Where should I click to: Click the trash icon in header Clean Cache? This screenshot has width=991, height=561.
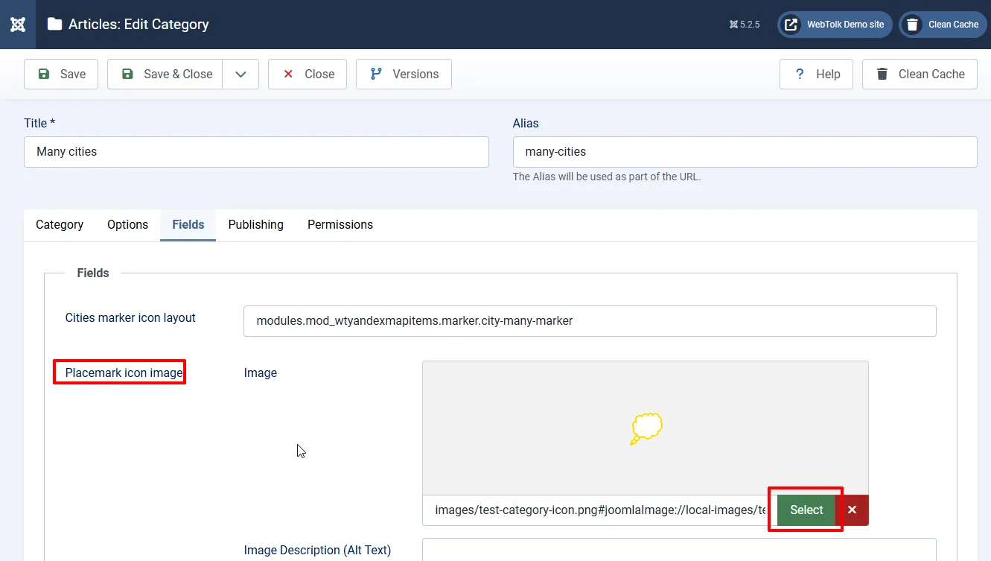click(912, 25)
